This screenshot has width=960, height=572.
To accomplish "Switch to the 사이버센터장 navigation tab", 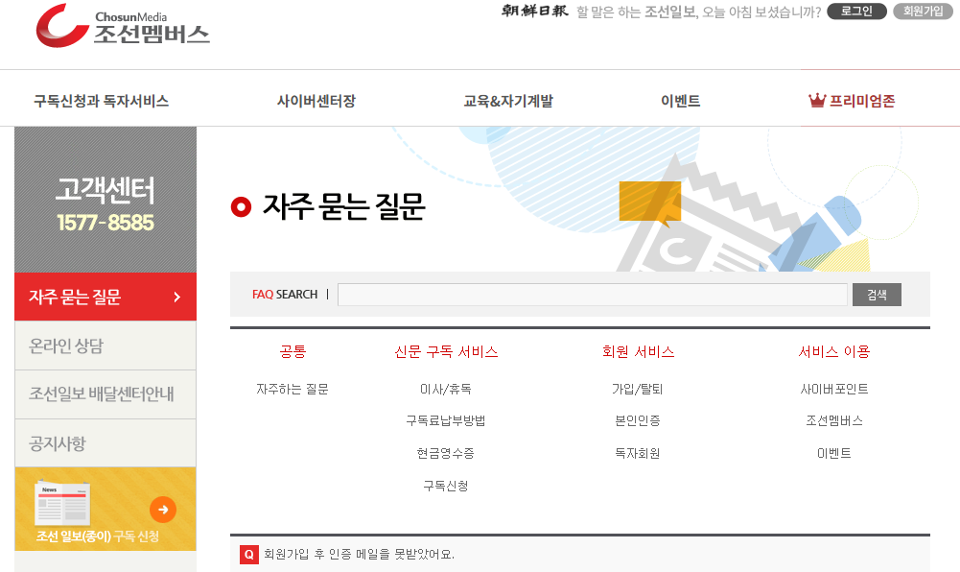I will 319,101.
